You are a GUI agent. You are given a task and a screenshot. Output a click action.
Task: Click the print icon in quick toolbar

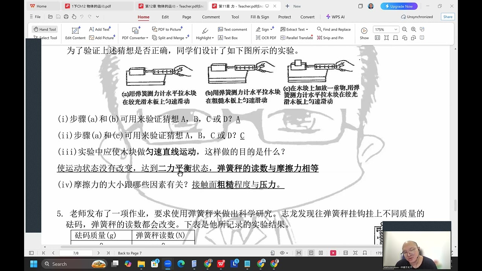(66, 17)
